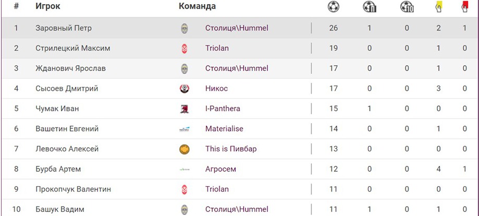Open the I-Panthera team link
The height and width of the screenshot is (216, 479).
click(x=223, y=109)
